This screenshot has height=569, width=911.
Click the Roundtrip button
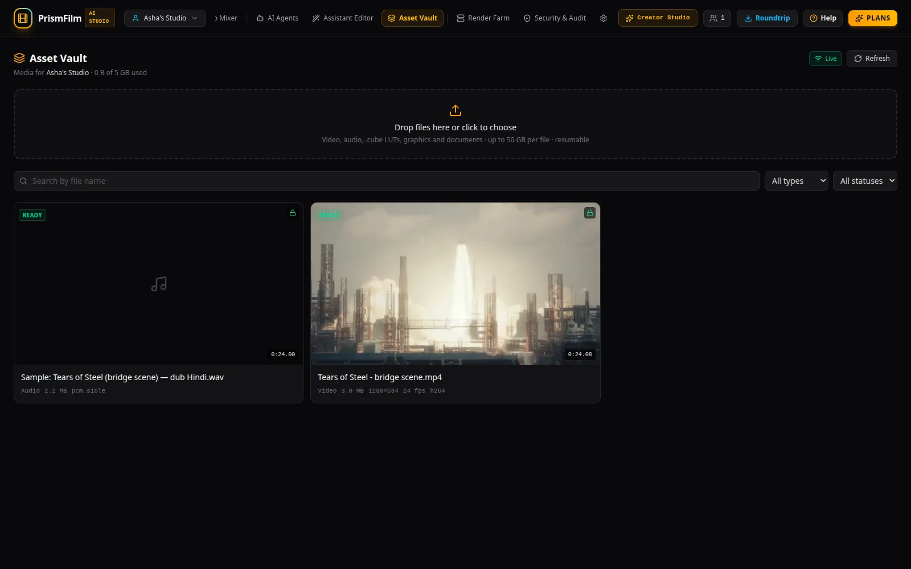(767, 18)
